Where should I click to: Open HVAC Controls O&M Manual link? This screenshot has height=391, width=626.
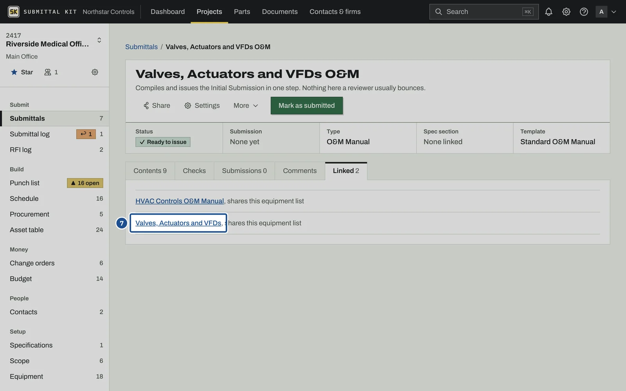[x=180, y=201]
